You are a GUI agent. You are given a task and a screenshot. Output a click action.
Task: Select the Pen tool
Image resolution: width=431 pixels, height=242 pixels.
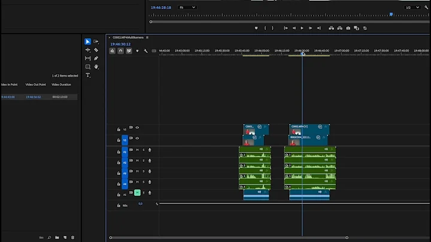(x=96, y=58)
